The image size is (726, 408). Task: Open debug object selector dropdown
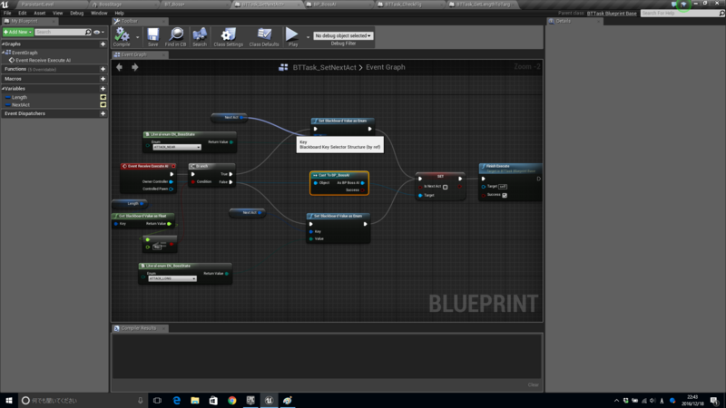point(343,35)
